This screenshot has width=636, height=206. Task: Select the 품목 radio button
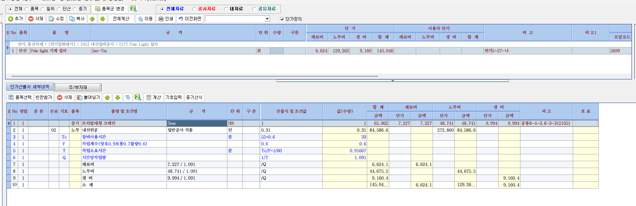tap(27, 9)
